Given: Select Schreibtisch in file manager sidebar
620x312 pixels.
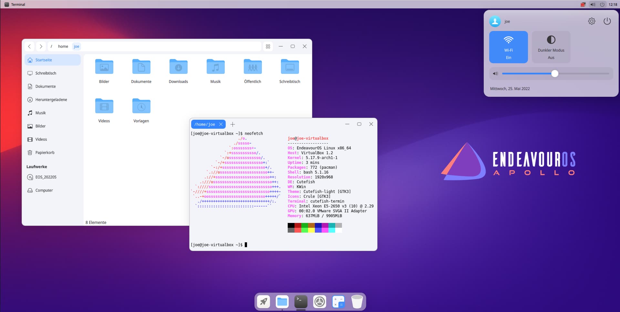Looking at the screenshot, I should 53,73.
